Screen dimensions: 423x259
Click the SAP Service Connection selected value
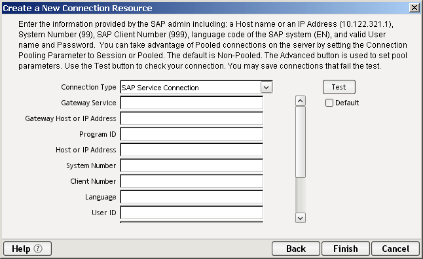click(x=160, y=88)
